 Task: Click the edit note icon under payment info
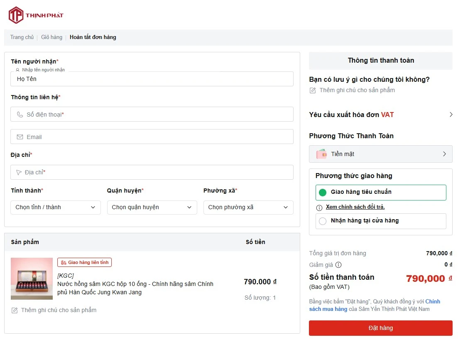313,90
